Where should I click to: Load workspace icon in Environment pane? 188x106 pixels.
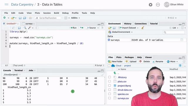coord(110,28)
